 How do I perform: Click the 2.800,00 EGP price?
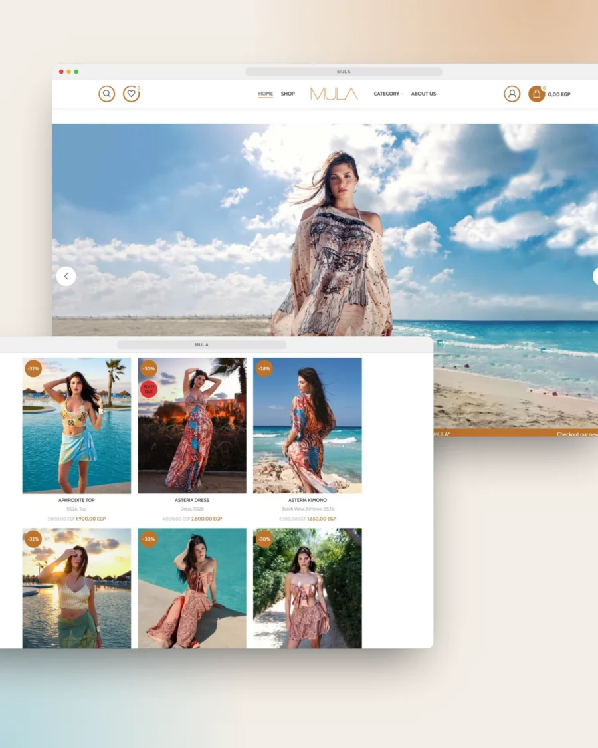[x=207, y=519]
